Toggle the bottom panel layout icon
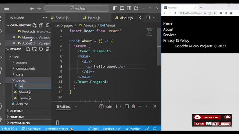Image resolution: width=239 pixels, height=134 pixels. pyautogui.click(x=122, y=8)
